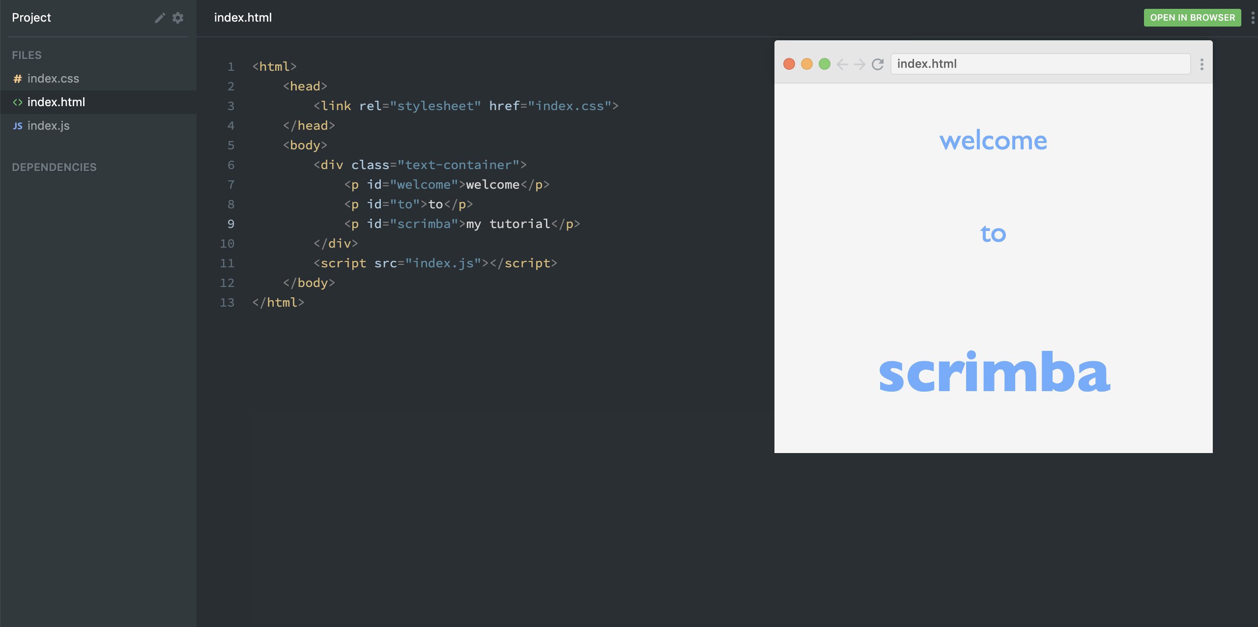Click the text 'my tutorial' on line 9
This screenshot has width=1258, height=627.
tap(508, 224)
